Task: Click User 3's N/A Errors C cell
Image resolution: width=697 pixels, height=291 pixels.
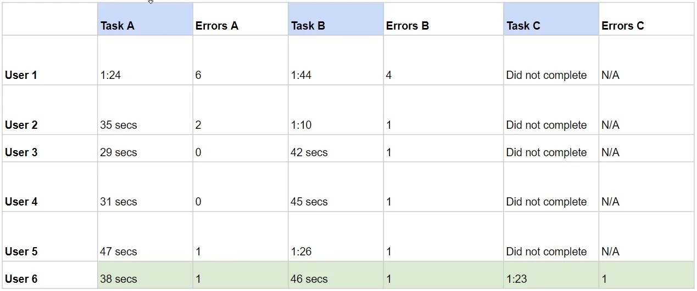Action: pyautogui.click(x=646, y=149)
